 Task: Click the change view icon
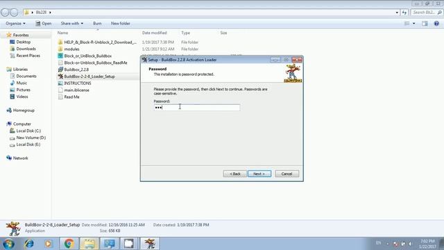407,24
